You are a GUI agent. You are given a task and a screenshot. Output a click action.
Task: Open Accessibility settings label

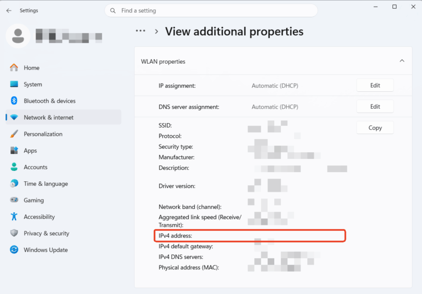point(40,217)
